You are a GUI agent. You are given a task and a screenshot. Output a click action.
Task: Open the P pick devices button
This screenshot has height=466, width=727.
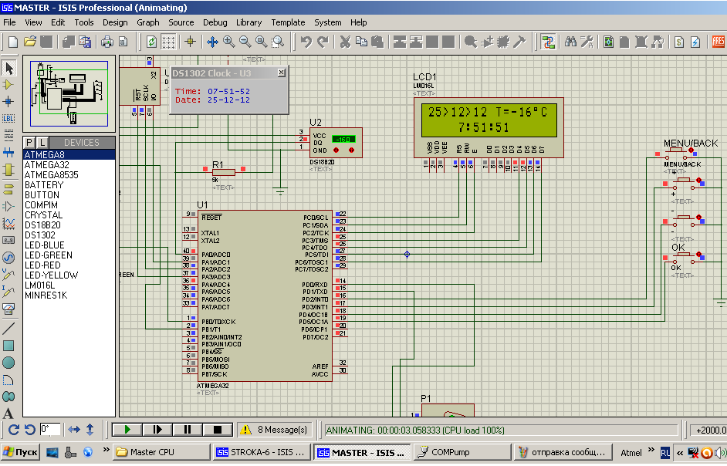(x=30, y=143)
